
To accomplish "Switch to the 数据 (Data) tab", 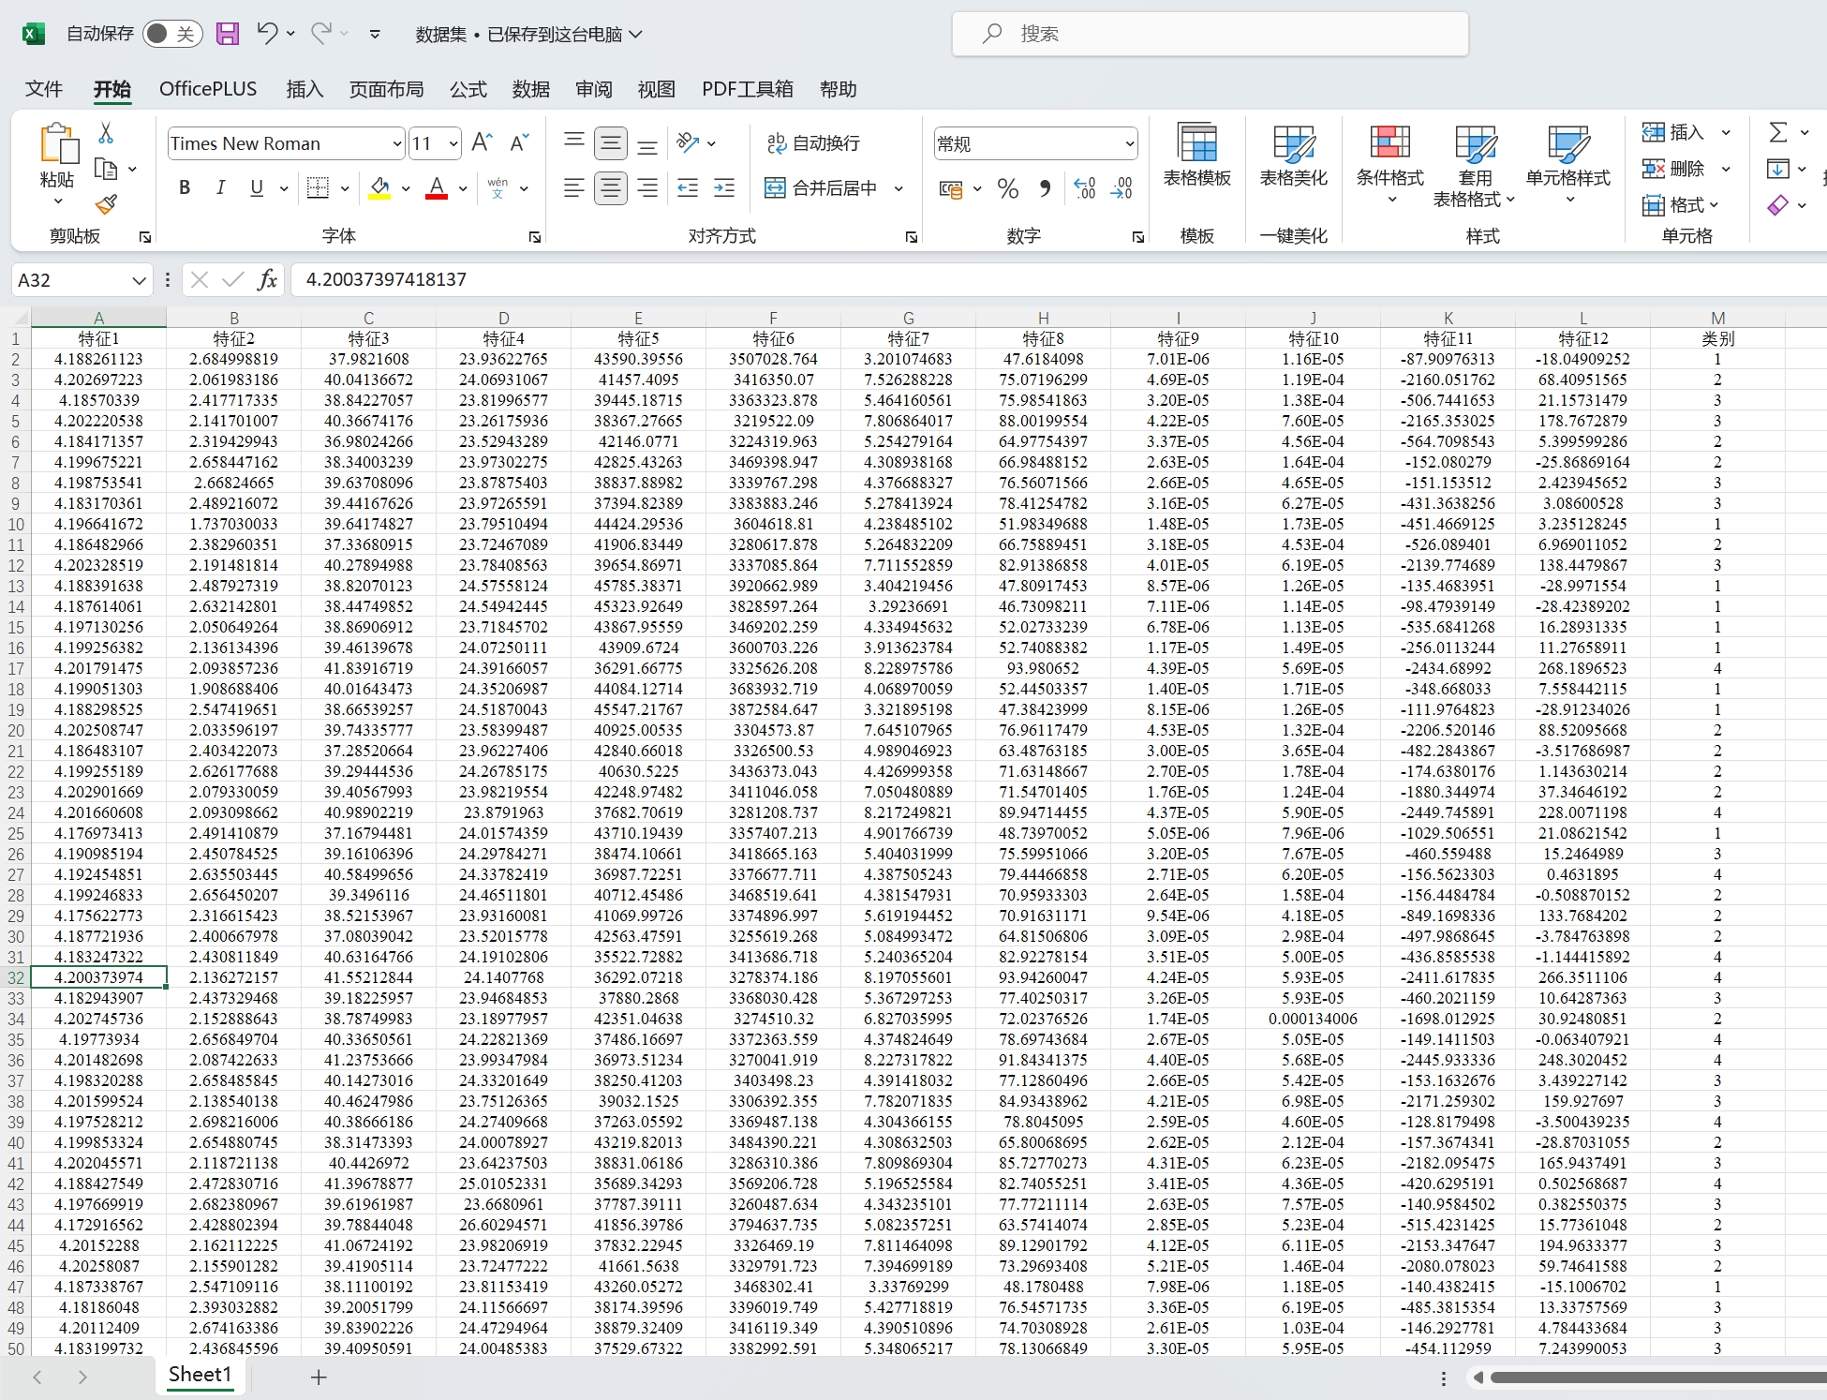I will point(530,89).
